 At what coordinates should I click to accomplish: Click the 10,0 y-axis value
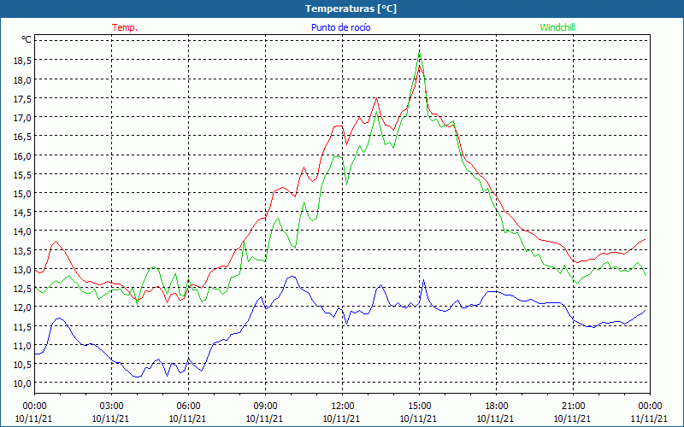pos(22,383)
